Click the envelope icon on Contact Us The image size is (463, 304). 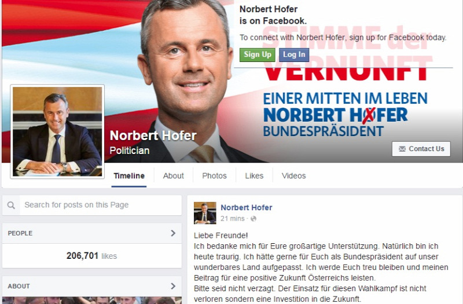tap(402, 149)
